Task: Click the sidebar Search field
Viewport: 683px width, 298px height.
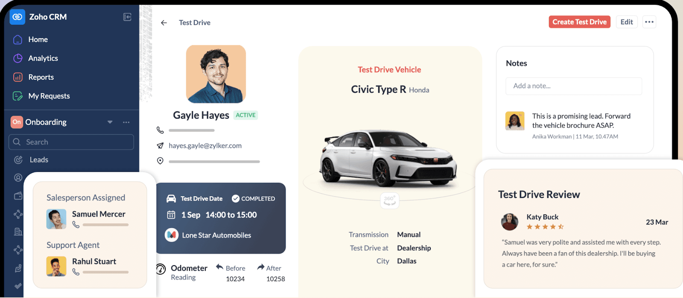Action: coord(71,142)
